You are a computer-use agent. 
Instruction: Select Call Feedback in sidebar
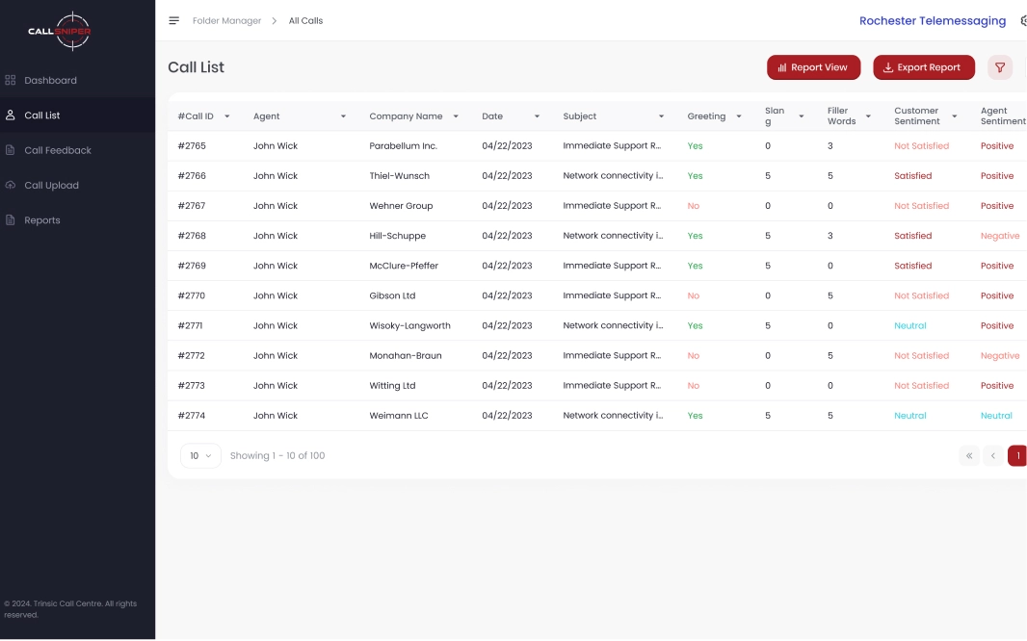click(58, 151)
